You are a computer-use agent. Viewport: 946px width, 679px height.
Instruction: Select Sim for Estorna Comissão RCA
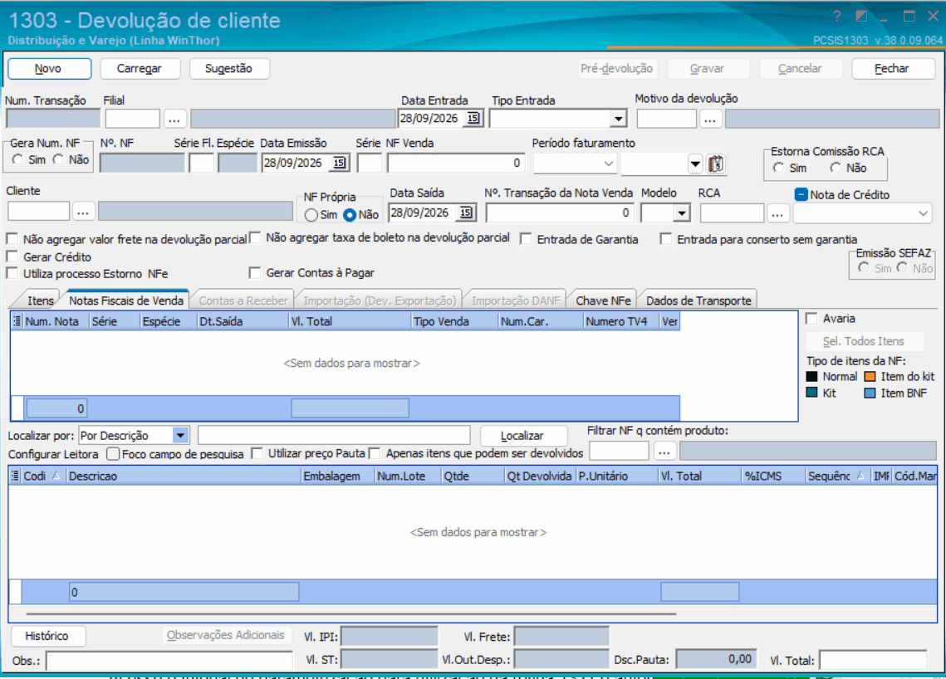(x=779, y=169)
